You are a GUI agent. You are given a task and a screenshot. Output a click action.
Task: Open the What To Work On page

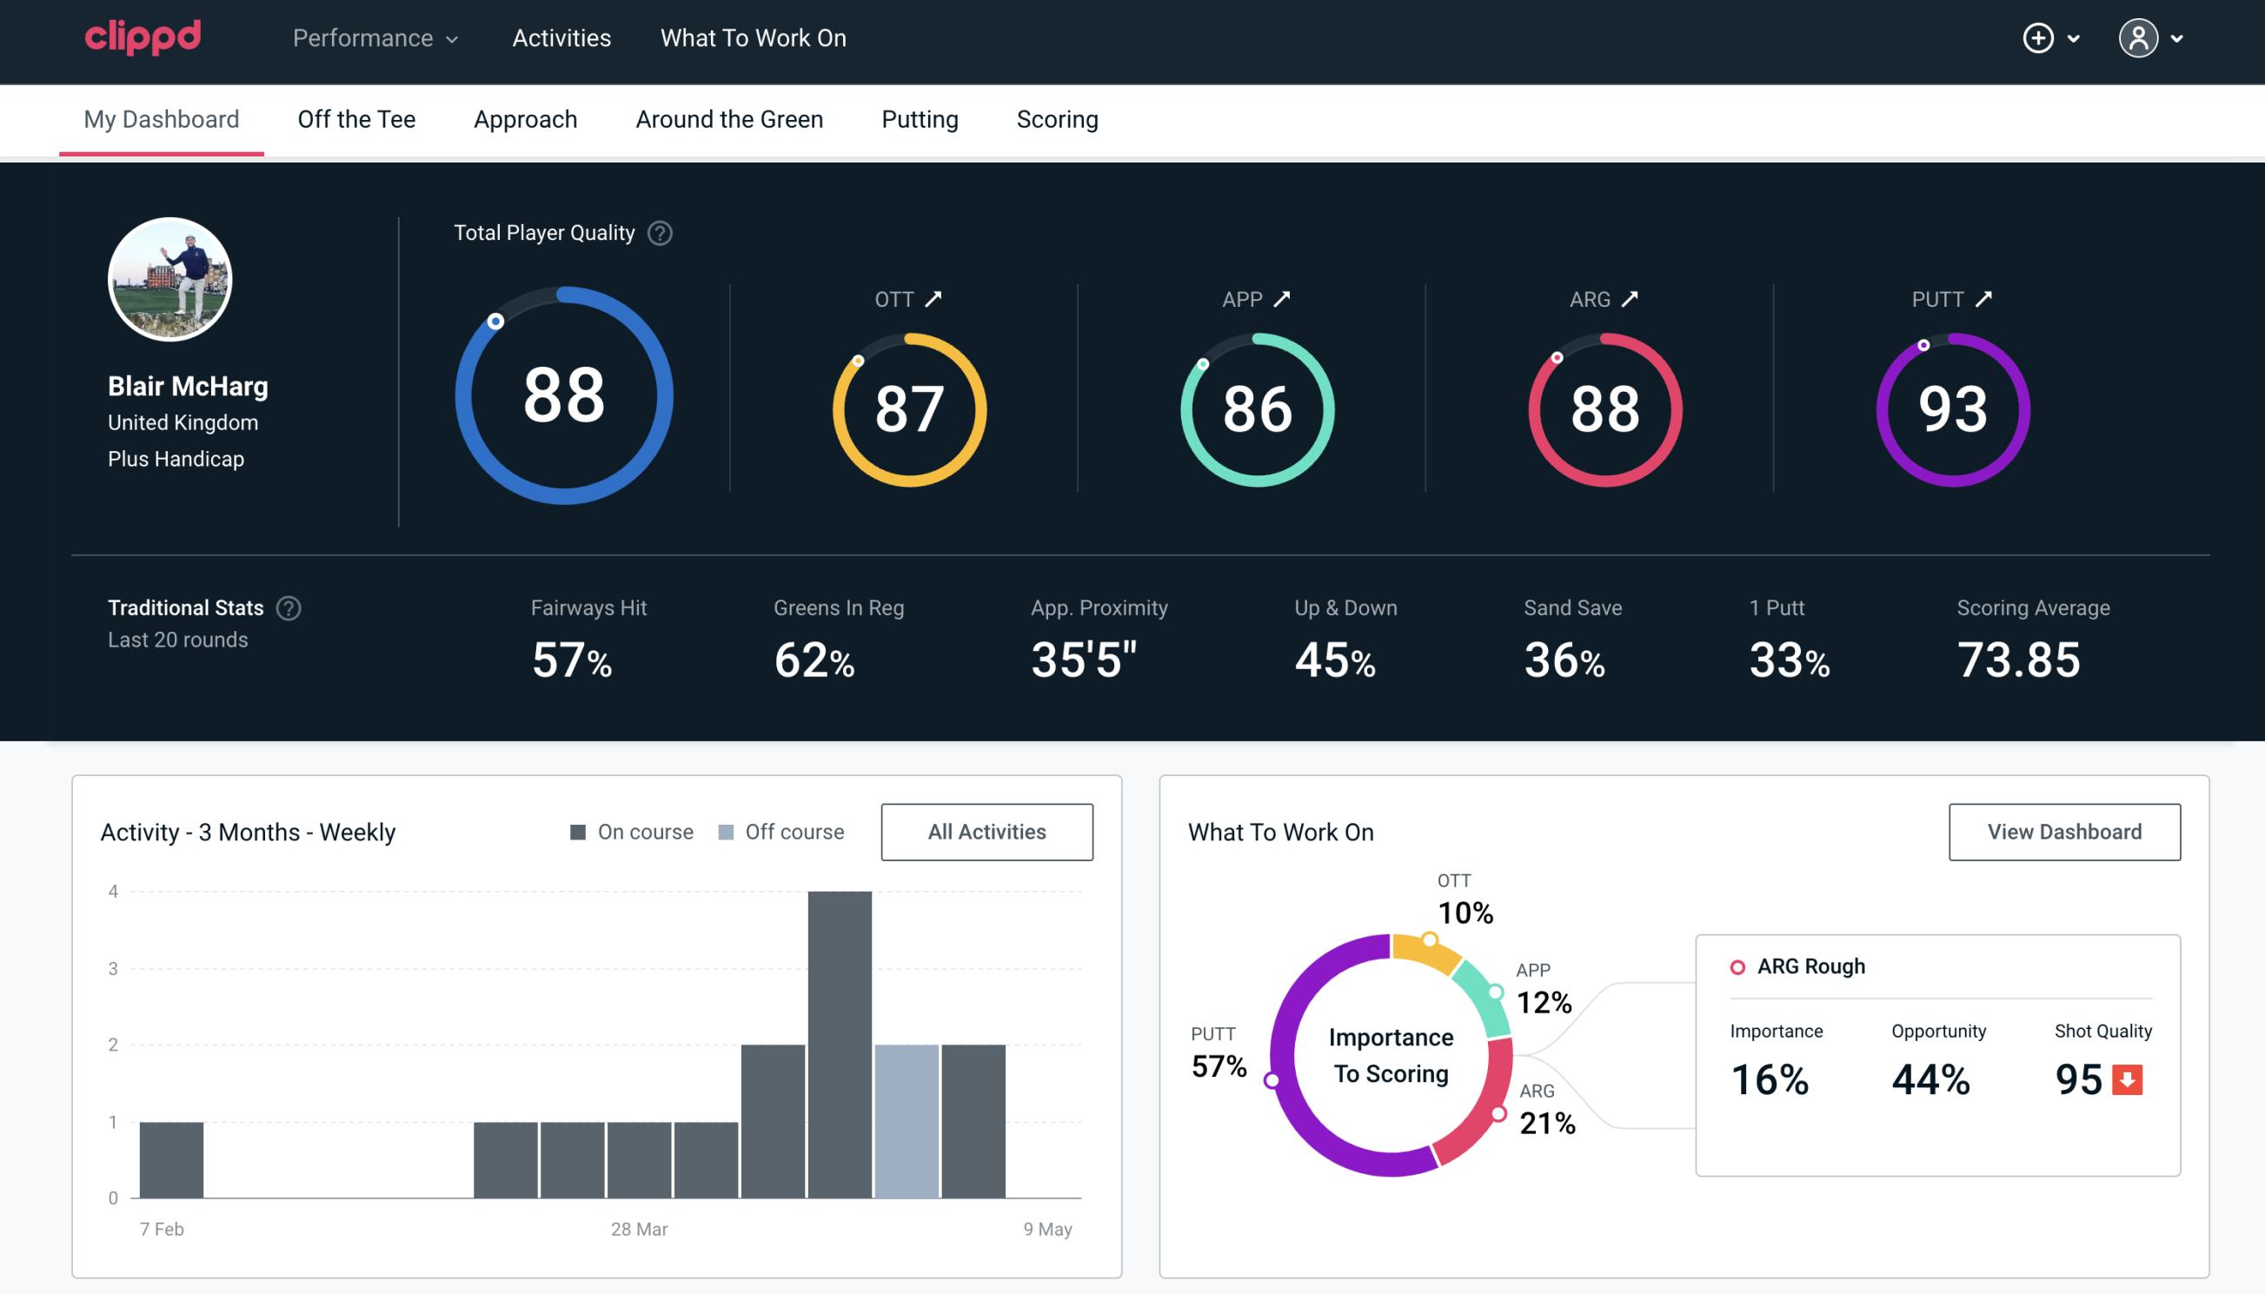pyautogui.click(x=751, y=39)
